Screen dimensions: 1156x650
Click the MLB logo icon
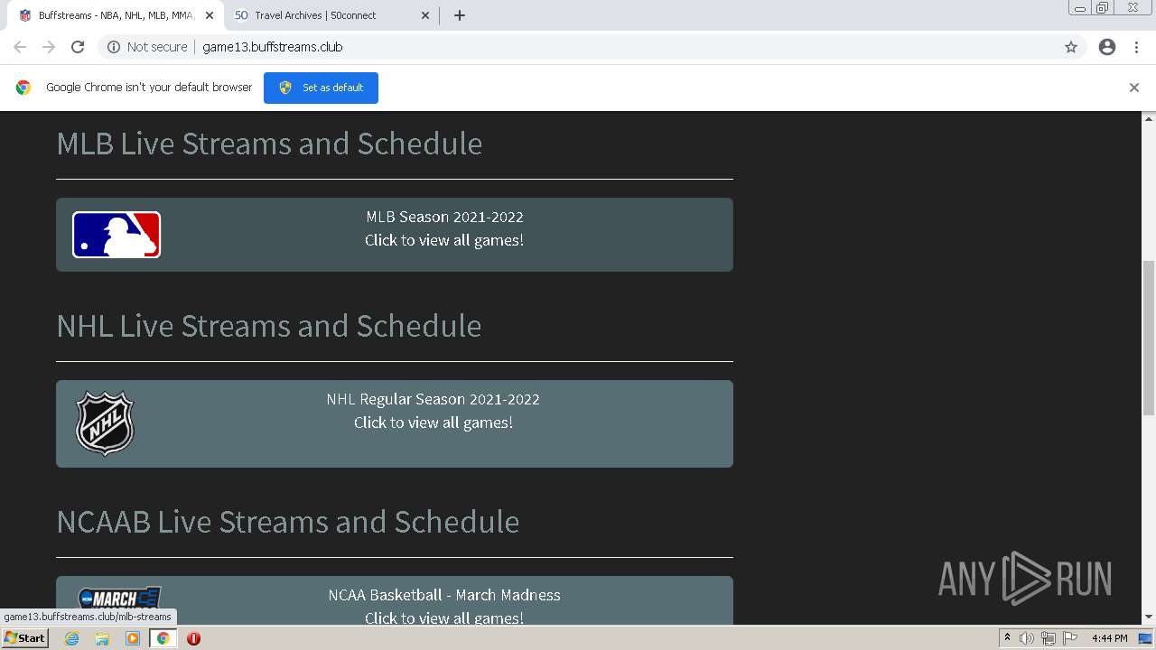click(117, 235)
